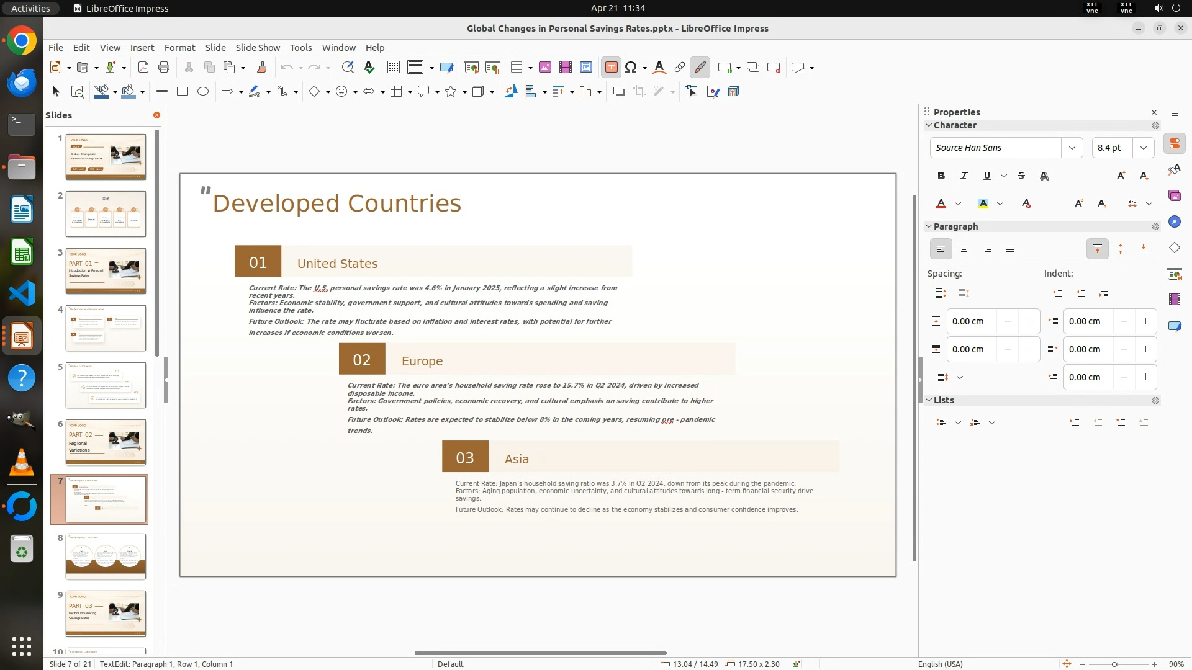Click the Insert Table icon
The image size is (1192, 670).
coord(517,68)
